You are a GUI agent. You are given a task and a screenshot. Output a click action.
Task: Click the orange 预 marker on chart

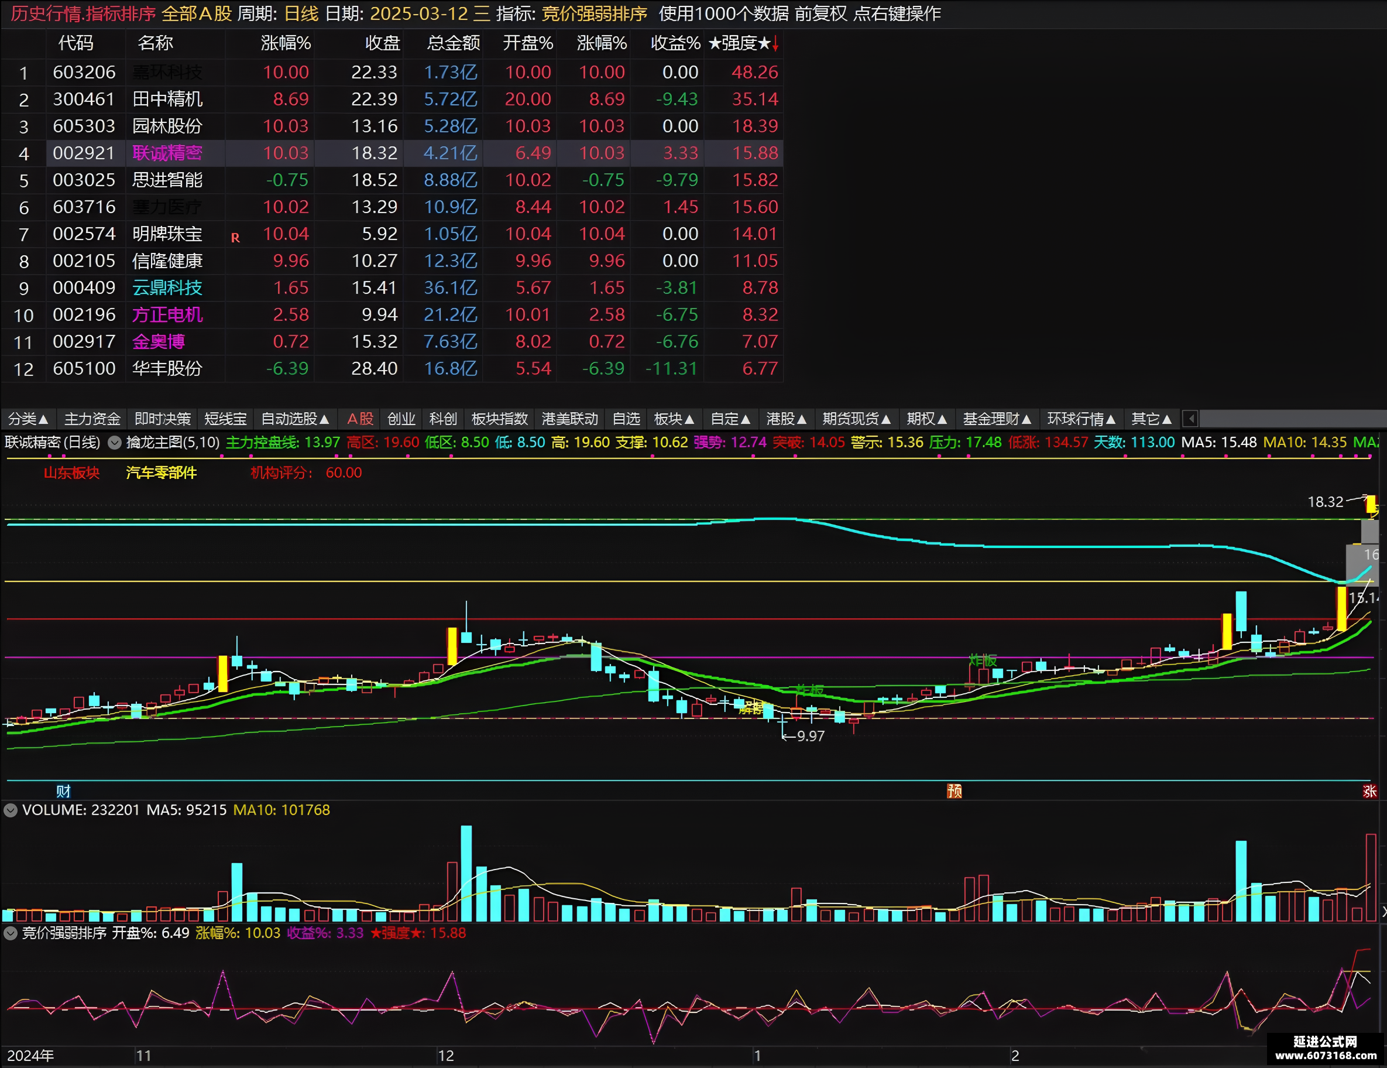click(955, 791)
